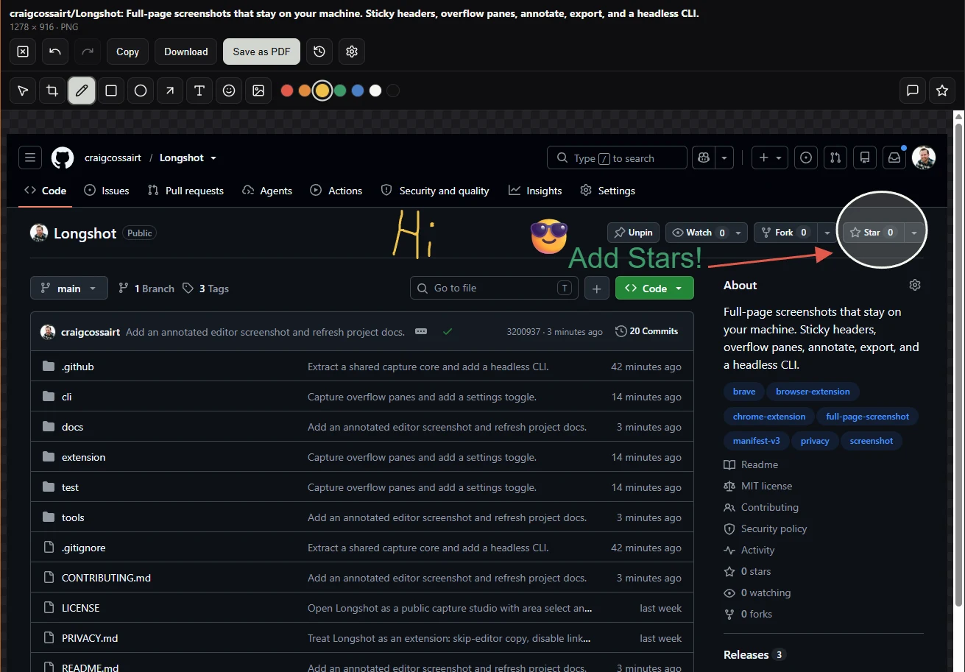Click the feedback comment icon in toolbar

pos(913,91)
